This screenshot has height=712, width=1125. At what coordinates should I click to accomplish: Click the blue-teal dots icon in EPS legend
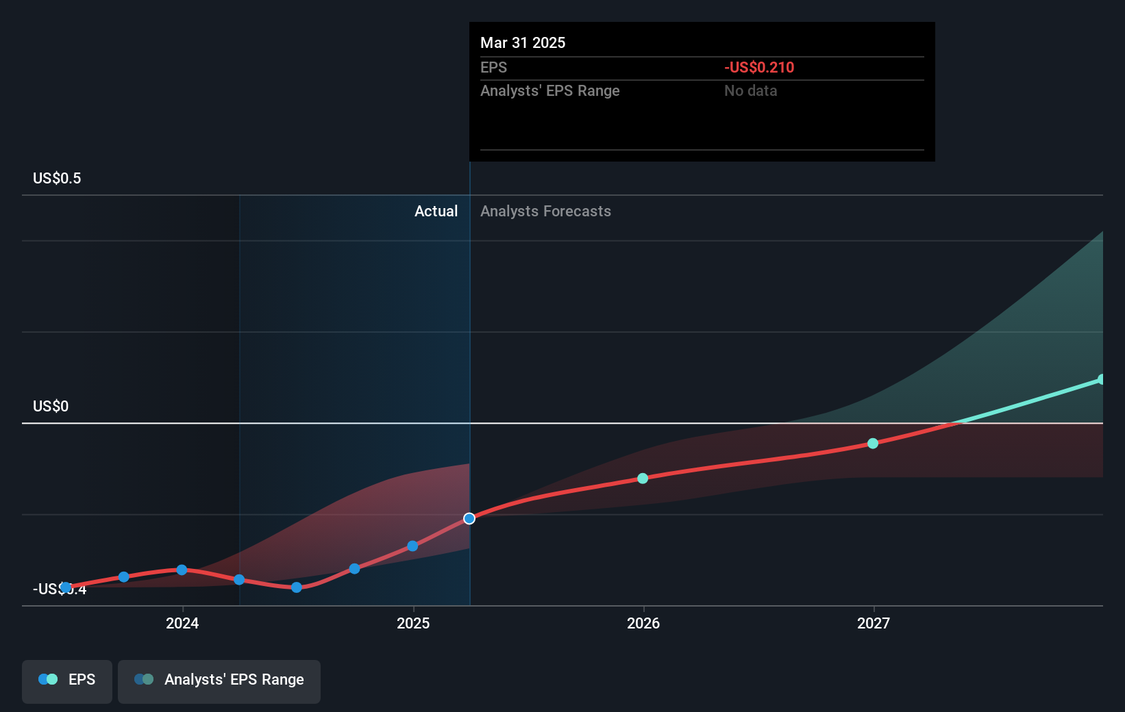click(48, 679)
